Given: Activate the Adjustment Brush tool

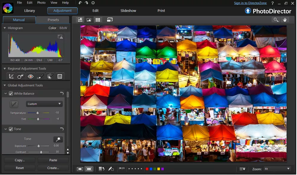Looking at the screenshot, I should [40, 76].
